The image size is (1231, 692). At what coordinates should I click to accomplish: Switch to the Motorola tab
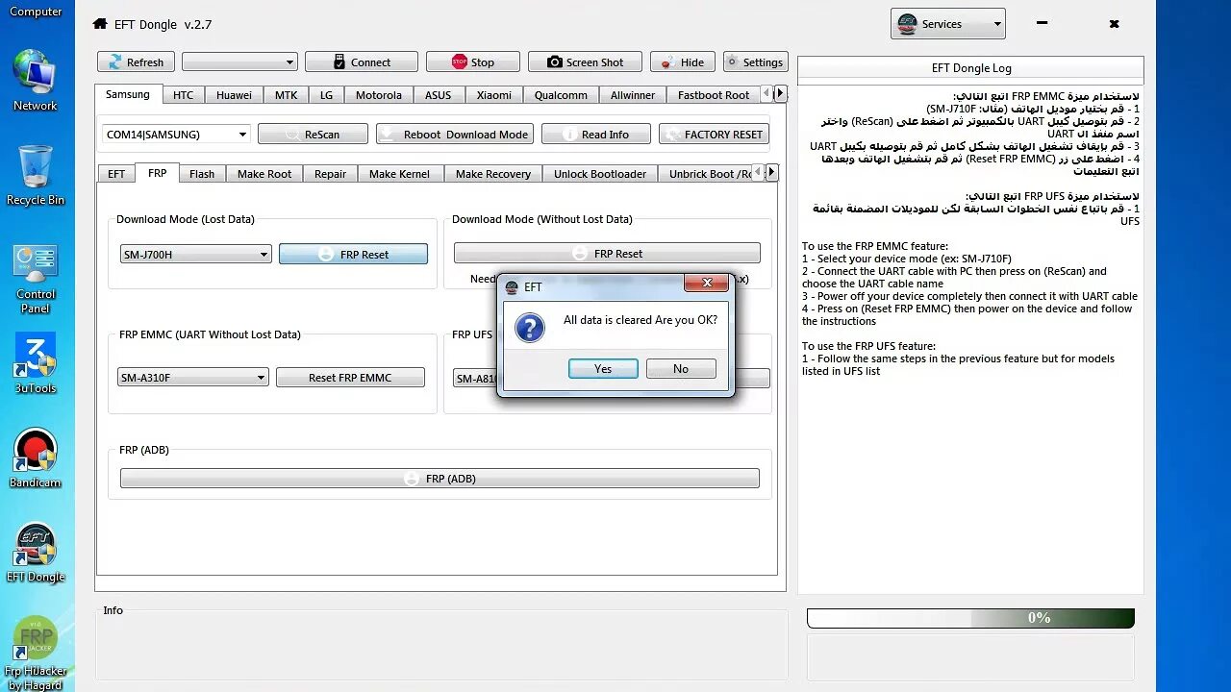[379, 95]
